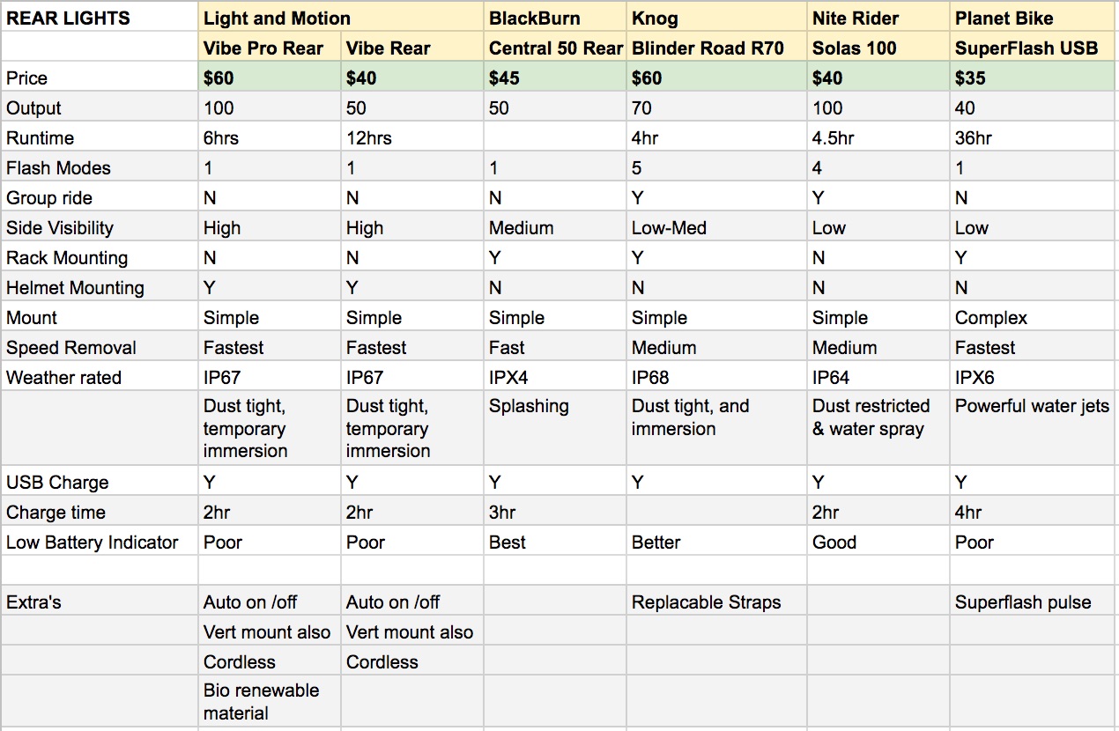Select the $45 price cell
This screenshot has width=1119, height=731.
pos(505,78)
